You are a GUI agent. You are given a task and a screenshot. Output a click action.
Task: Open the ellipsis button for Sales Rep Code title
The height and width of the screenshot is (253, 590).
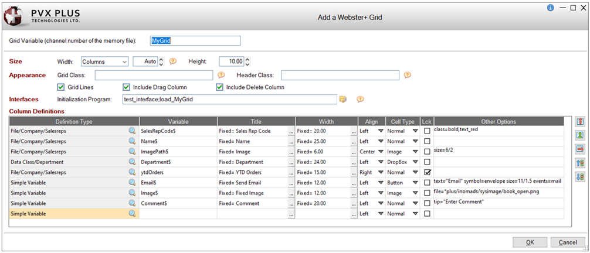coord(290,131)
